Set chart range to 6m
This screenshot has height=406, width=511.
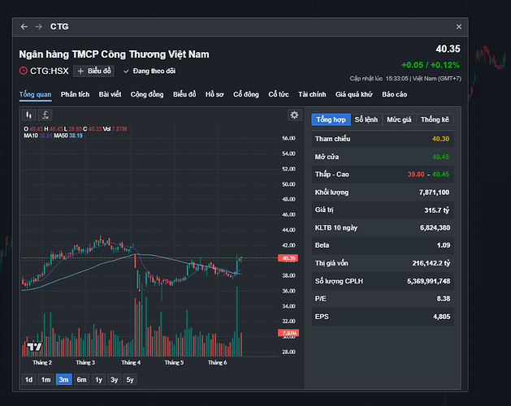click(x=81, y=379)
